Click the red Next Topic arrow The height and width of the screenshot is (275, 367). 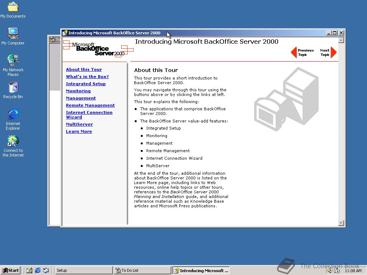(x=334, y=52)
